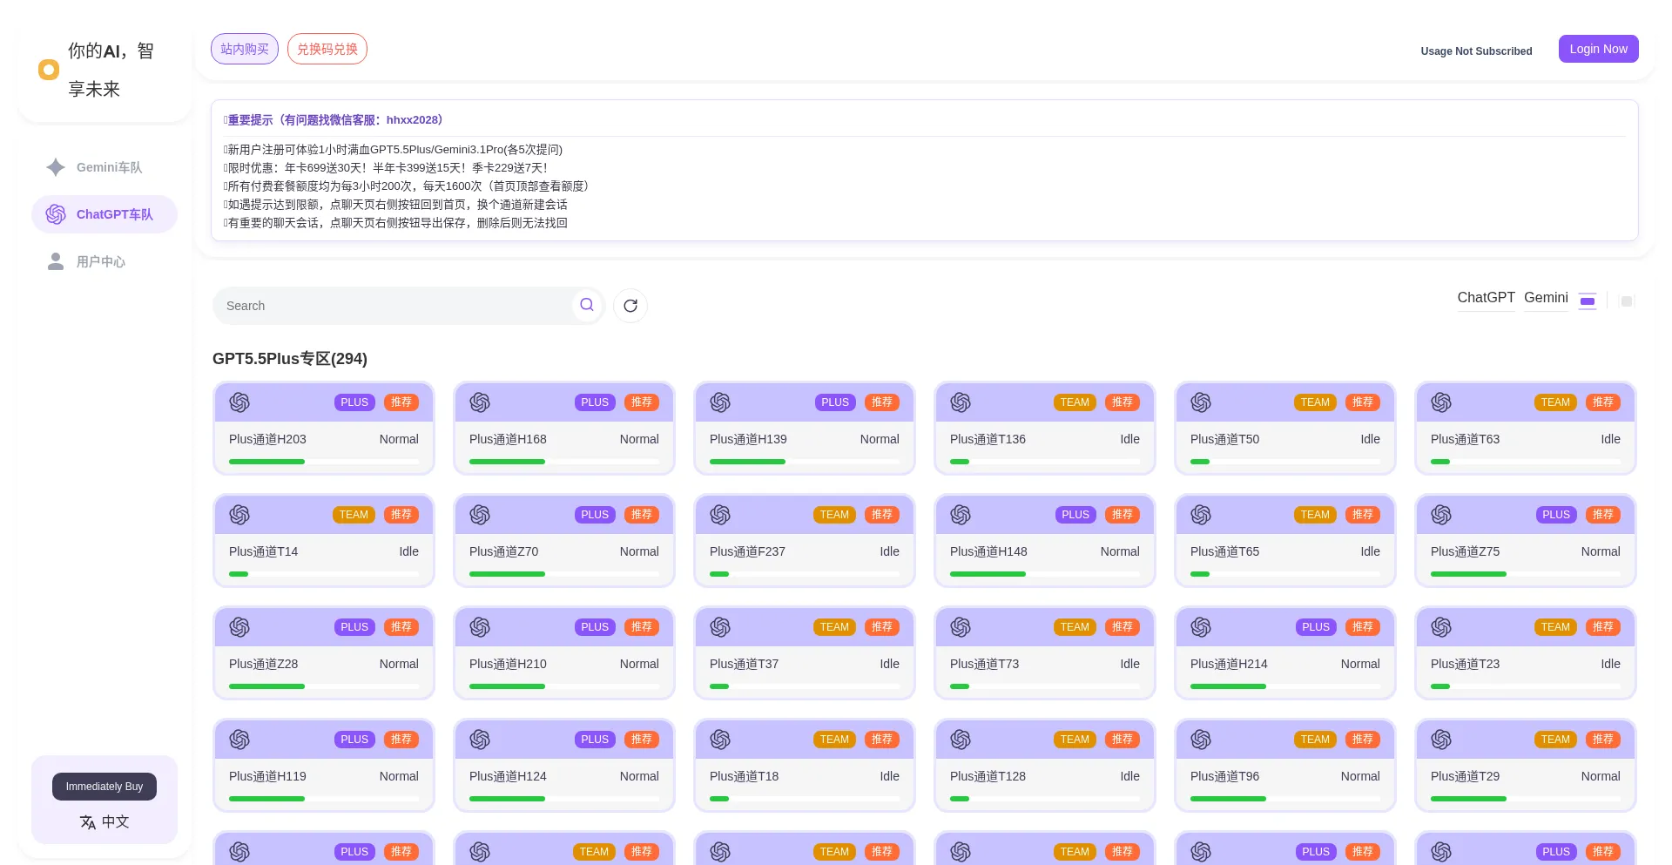Click the OpenAI icon on card H203

pos(239,402)
